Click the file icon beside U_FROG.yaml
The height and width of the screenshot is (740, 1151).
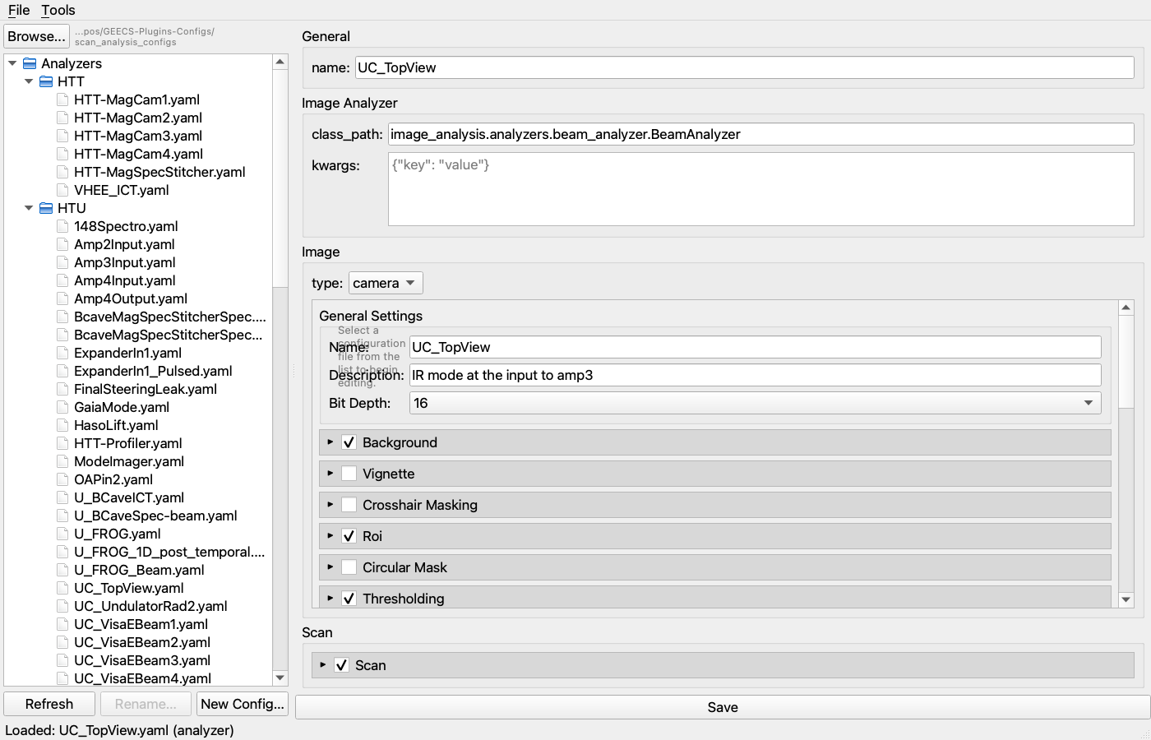tap(62, 534)
